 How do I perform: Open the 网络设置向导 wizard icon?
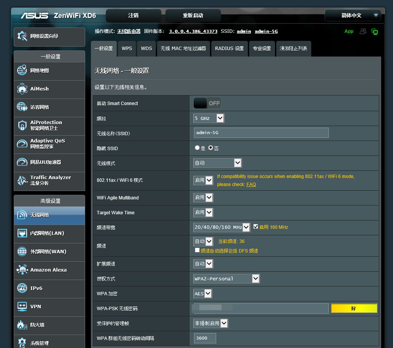22,36
